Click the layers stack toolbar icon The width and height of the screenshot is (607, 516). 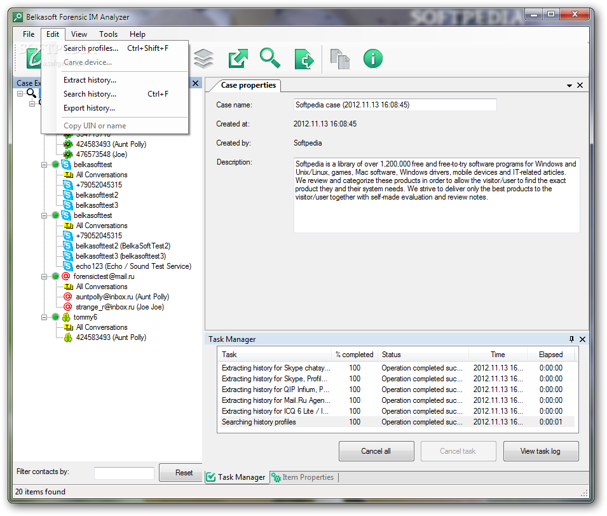pos(203,59)
